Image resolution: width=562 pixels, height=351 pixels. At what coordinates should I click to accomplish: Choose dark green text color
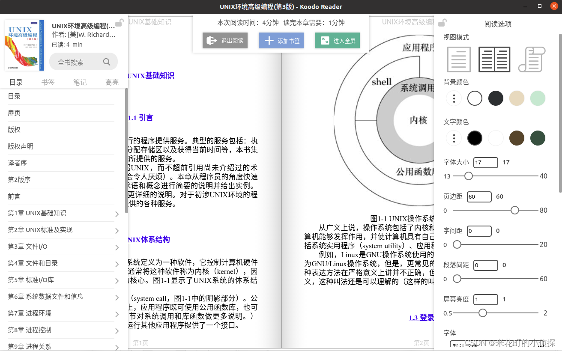(538, 138)
